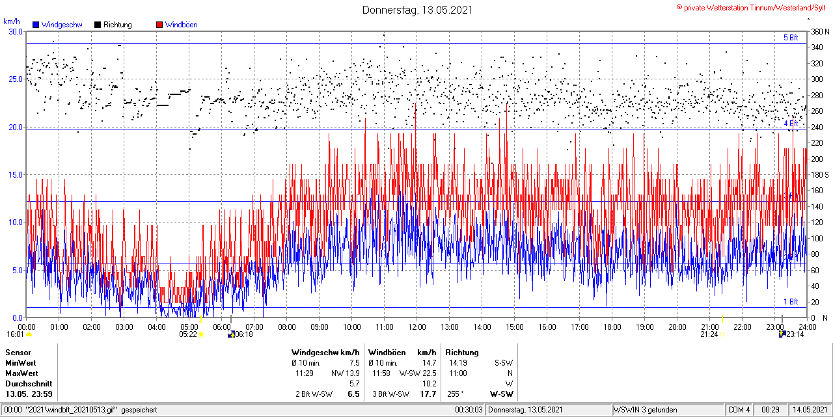Click the current wind speed value 6.5

(354, 394)
